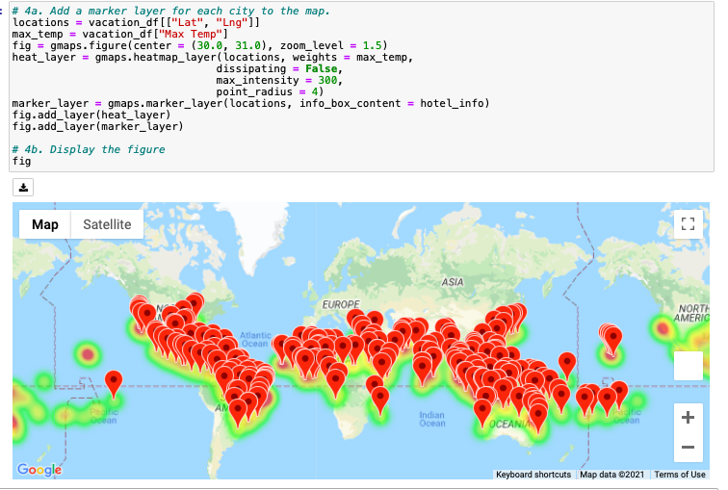Select the Map view tab
This screenshot has height=490, width=728.
(45, 224)
